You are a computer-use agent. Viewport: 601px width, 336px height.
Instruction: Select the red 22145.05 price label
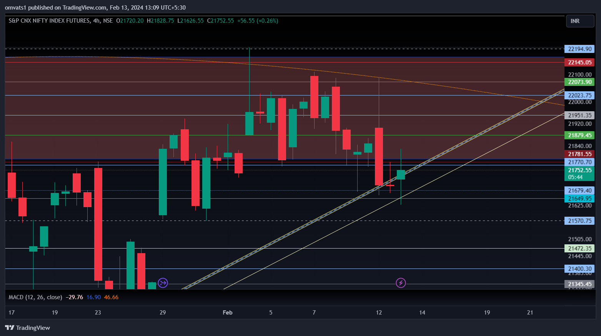point(579,62)
